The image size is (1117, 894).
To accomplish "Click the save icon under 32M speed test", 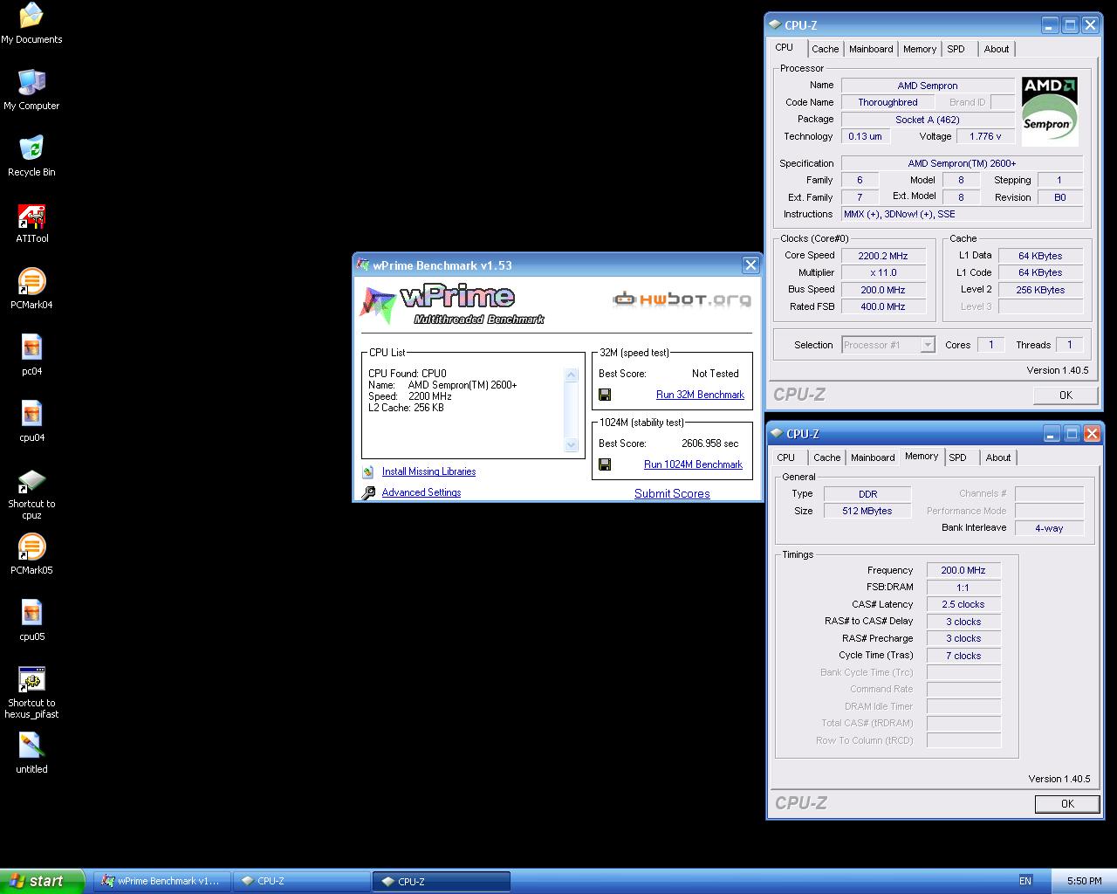I will (605, 395).
